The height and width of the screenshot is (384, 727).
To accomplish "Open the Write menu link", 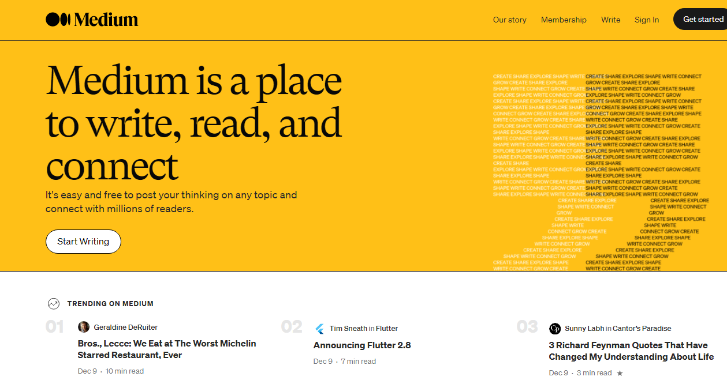I will 610,20.
